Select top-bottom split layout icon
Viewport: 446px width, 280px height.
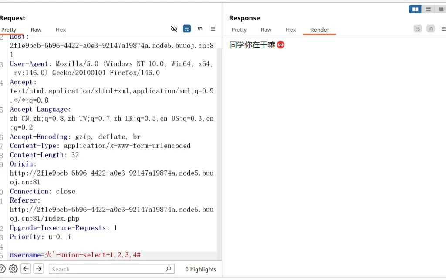point(429,9)
